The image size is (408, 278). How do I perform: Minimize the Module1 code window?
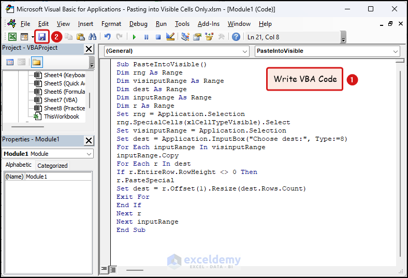tap(381, 24)
